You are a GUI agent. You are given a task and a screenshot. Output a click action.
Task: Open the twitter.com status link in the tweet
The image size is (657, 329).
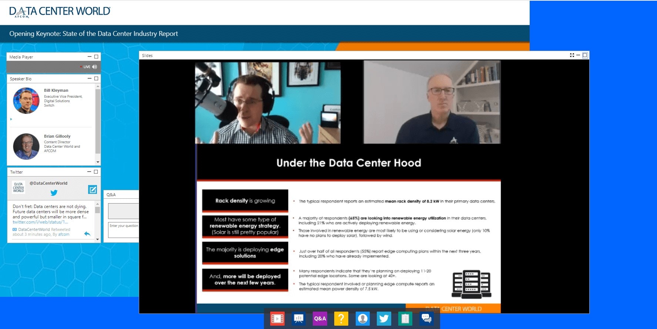[40, 222]
